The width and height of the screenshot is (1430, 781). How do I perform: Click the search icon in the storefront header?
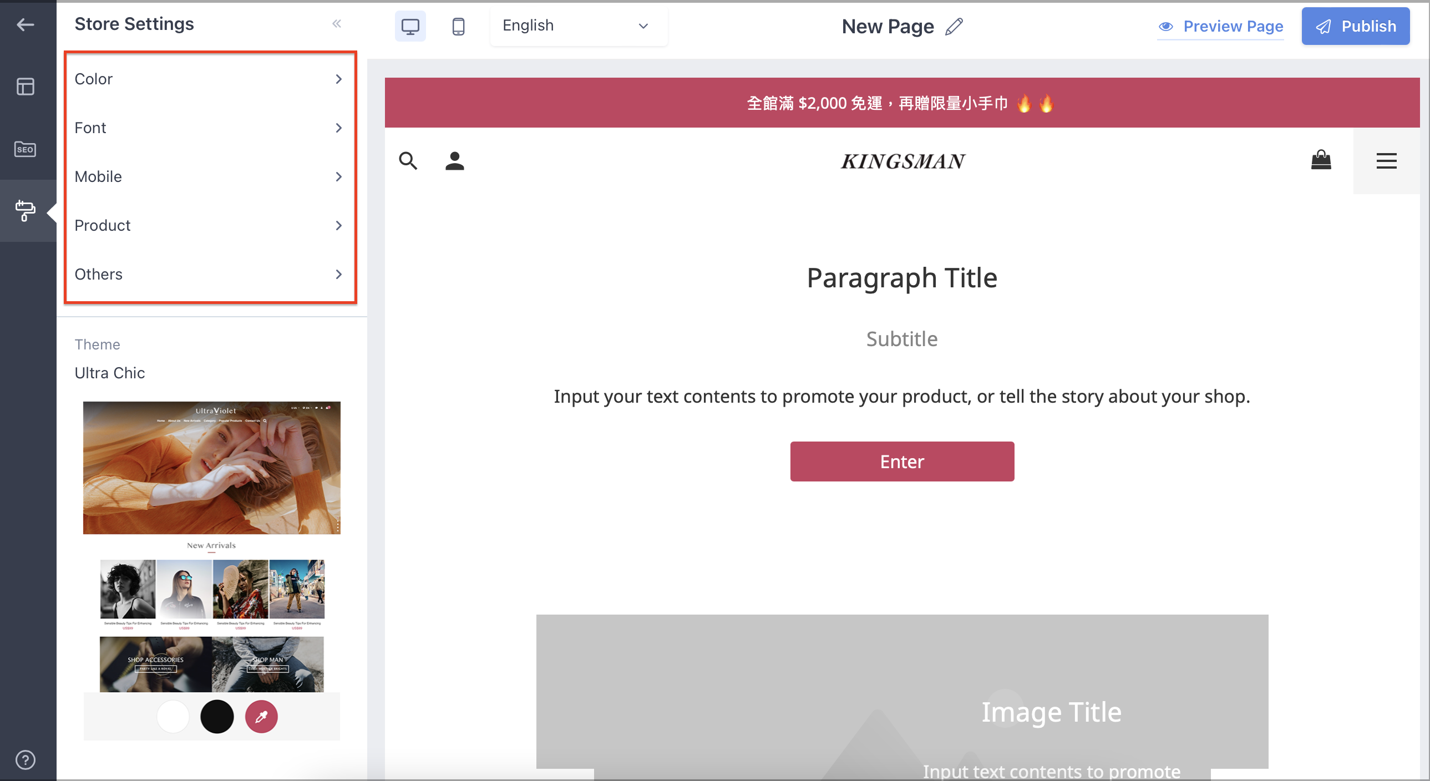408,161
